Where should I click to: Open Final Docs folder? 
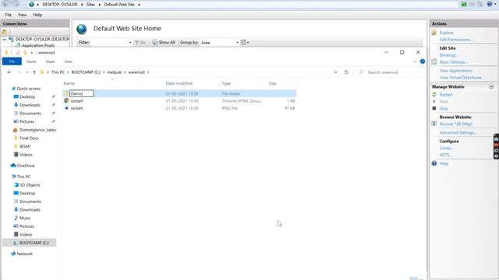pyautogui.click(x=29, y=138)
